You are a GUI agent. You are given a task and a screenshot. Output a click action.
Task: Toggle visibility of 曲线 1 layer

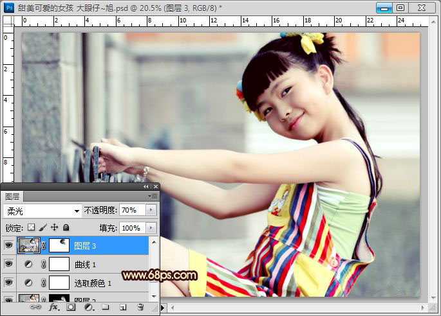(x=8, y=264)
